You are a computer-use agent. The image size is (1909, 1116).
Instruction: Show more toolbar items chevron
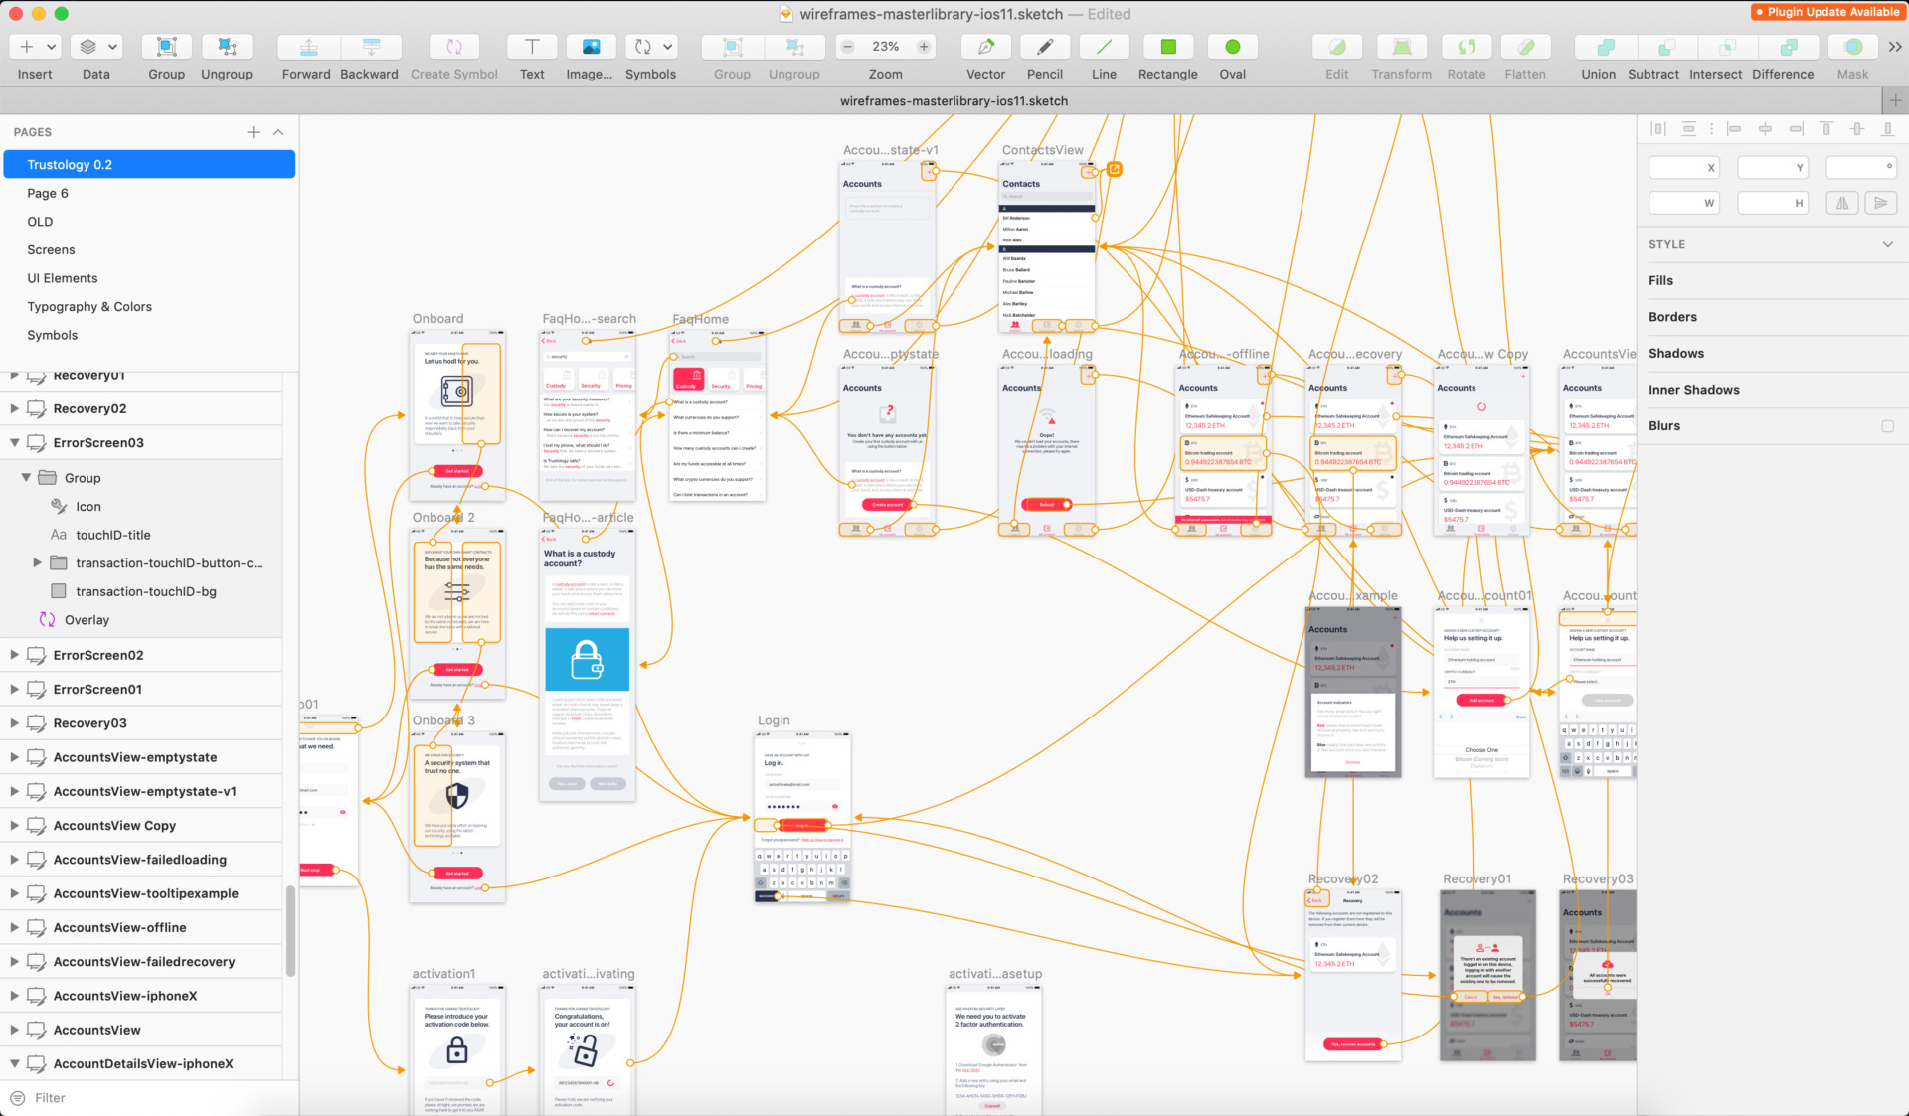pos(1895,47)
